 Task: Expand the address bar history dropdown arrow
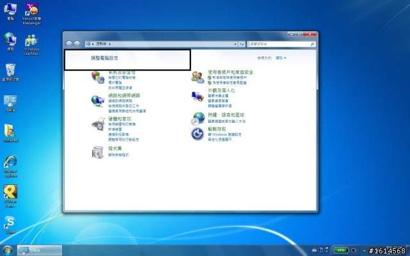tap(235, 44)
